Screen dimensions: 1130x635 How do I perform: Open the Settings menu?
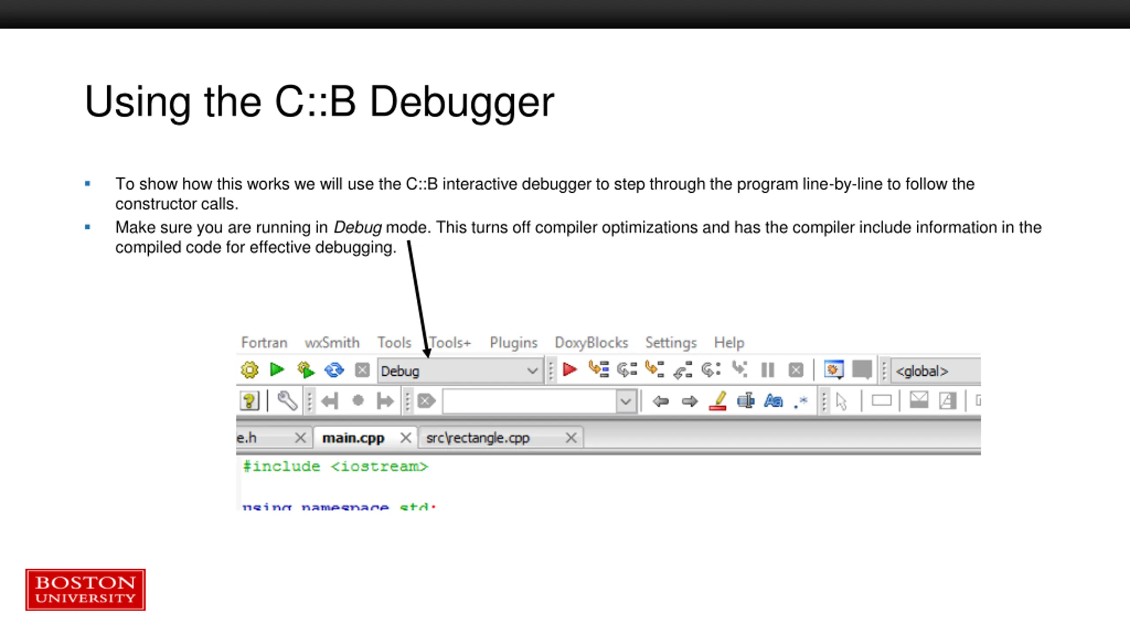pos(671,343)
